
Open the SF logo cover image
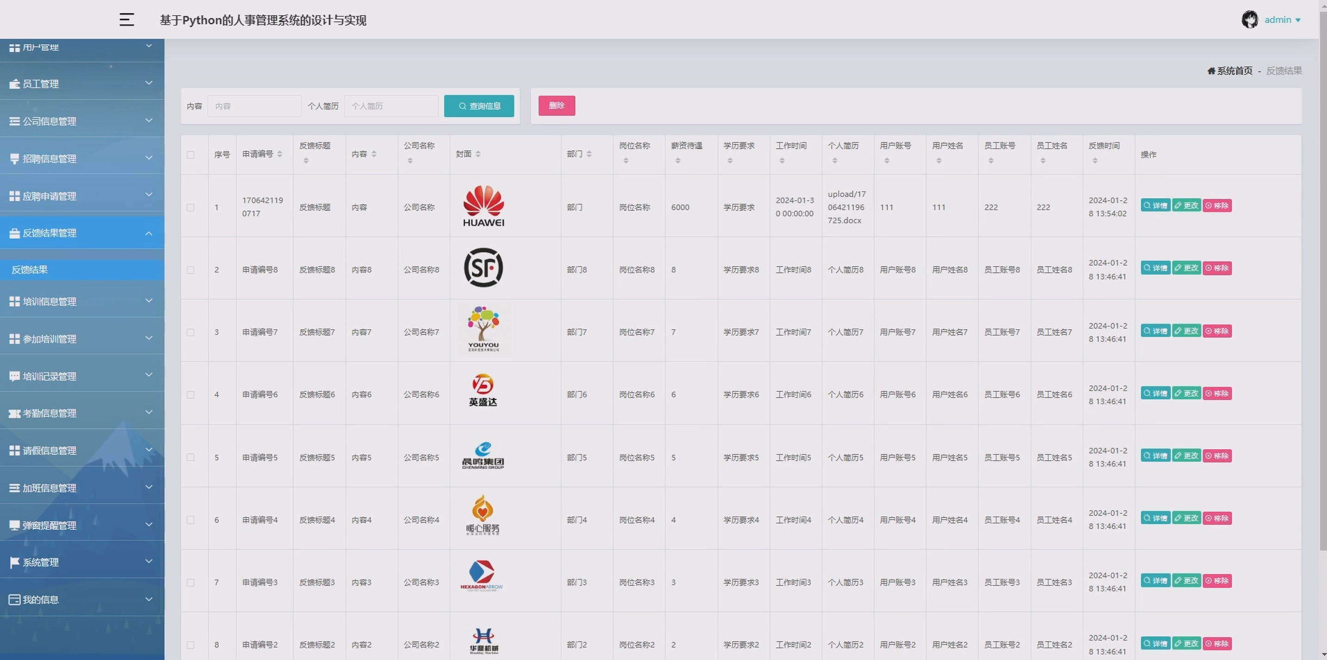point(483,268)
